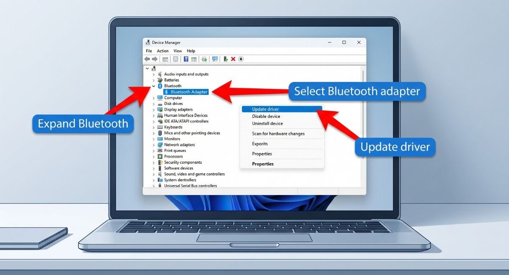Click the Computer category monitor icon
Viewport: 509px width, 275px height.
(x=160, y=98)
